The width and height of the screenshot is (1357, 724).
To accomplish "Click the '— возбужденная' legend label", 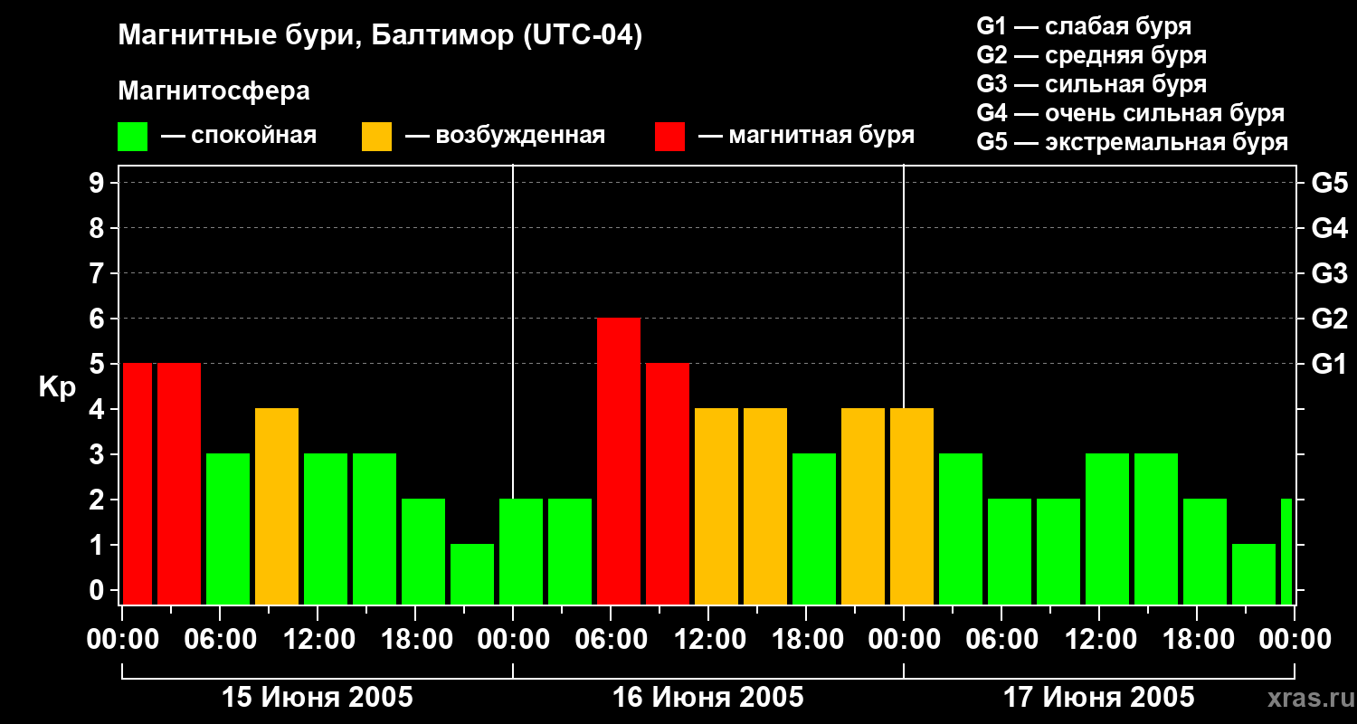I will click(505, 137).
